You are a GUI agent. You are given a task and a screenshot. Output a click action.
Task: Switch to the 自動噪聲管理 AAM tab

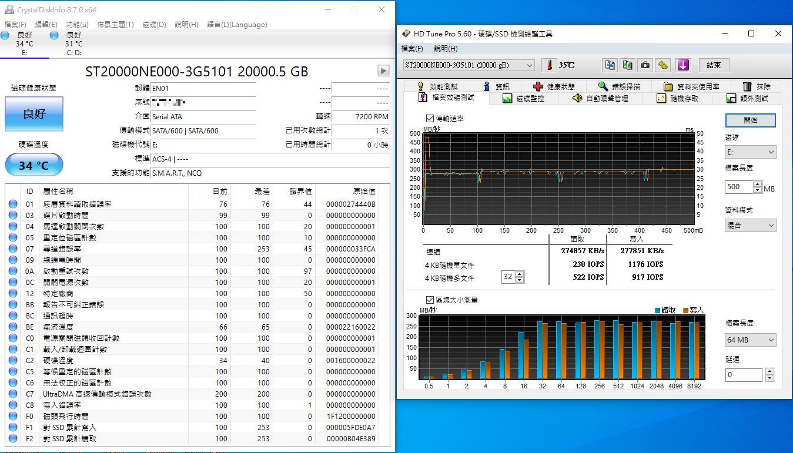pyautogui.click(x=601, y=98)
